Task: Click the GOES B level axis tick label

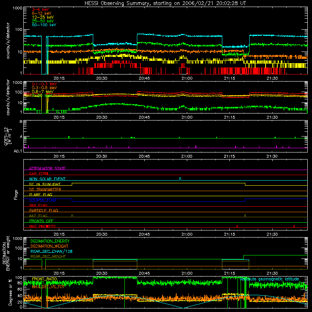Action: [21, 121]
